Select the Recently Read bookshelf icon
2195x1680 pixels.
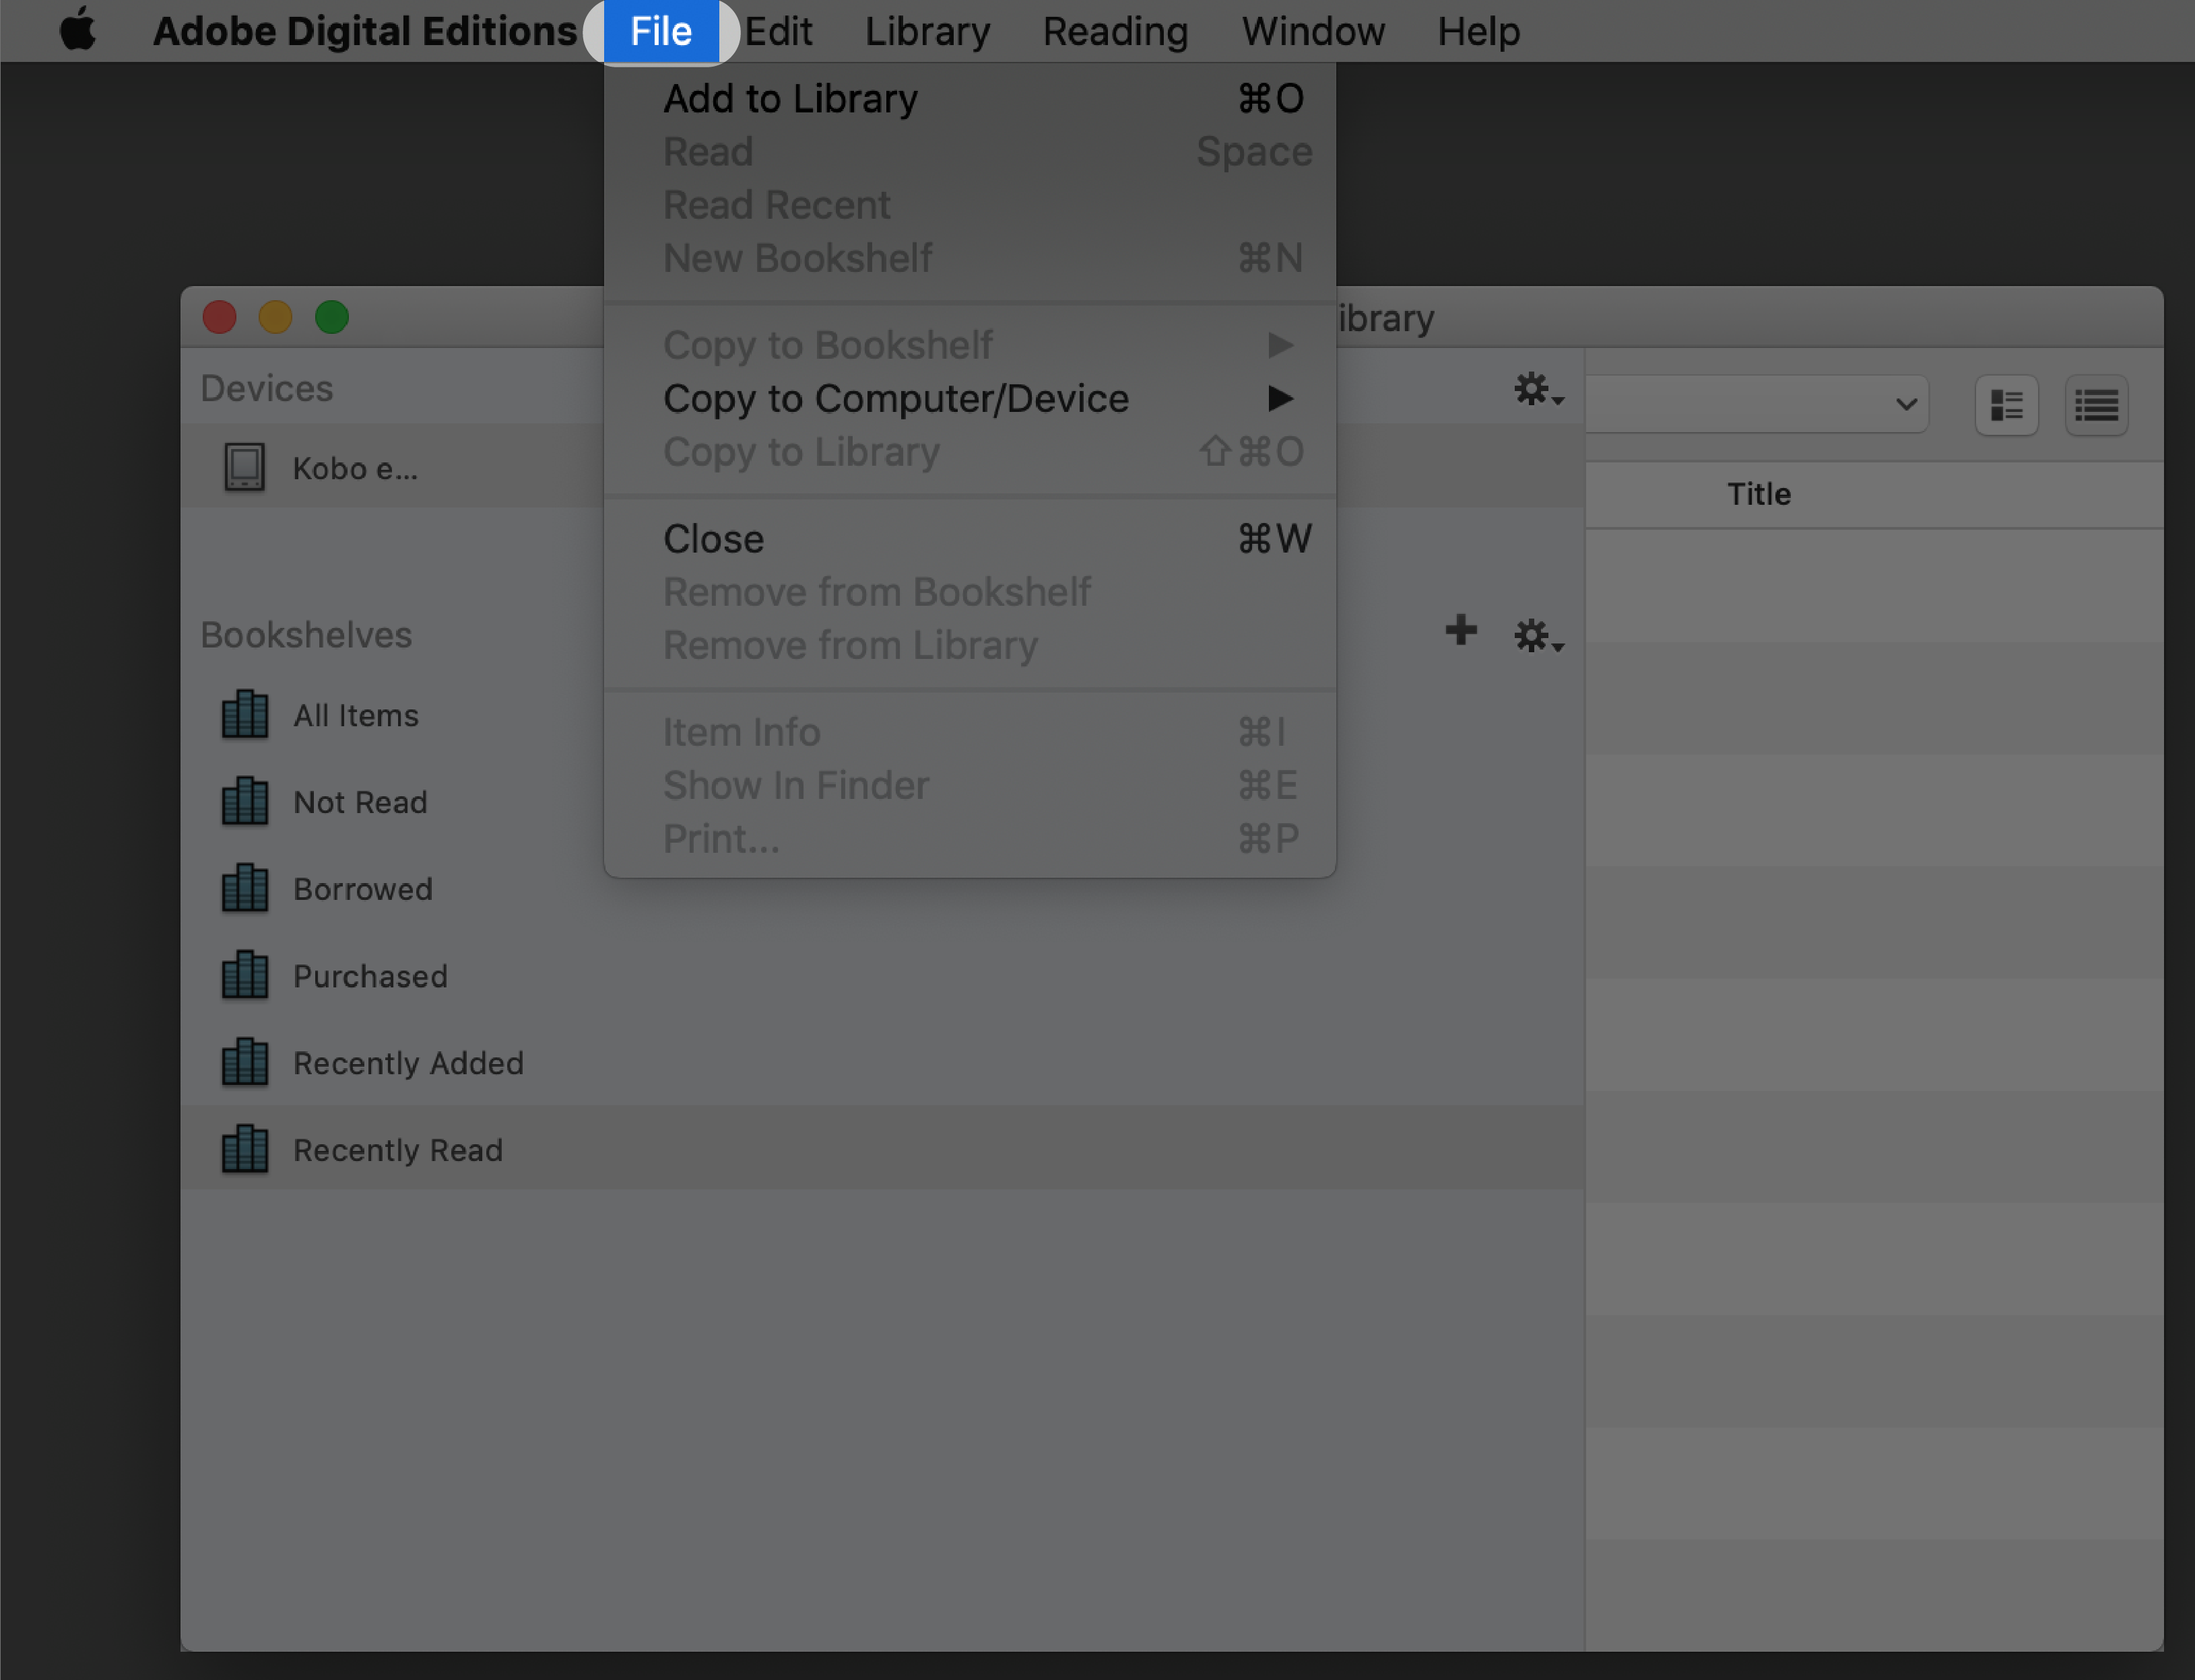245,1150
